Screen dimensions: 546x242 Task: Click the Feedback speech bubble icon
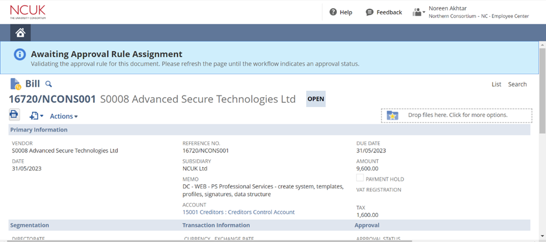369,12
